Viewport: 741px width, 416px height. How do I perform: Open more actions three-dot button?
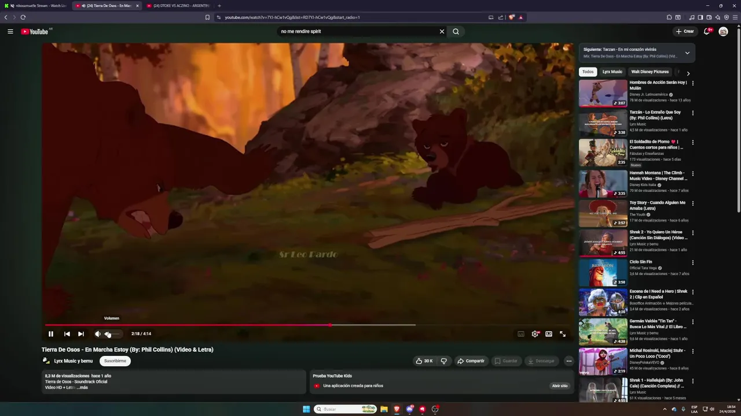(x=569, y=361)
